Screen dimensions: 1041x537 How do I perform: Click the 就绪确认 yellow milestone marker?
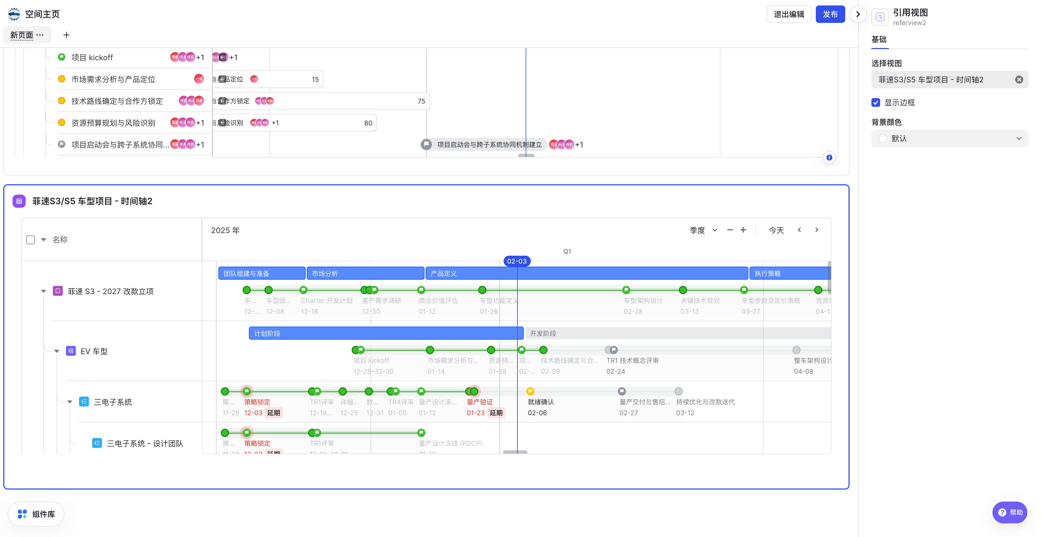(x=530, y=391)
